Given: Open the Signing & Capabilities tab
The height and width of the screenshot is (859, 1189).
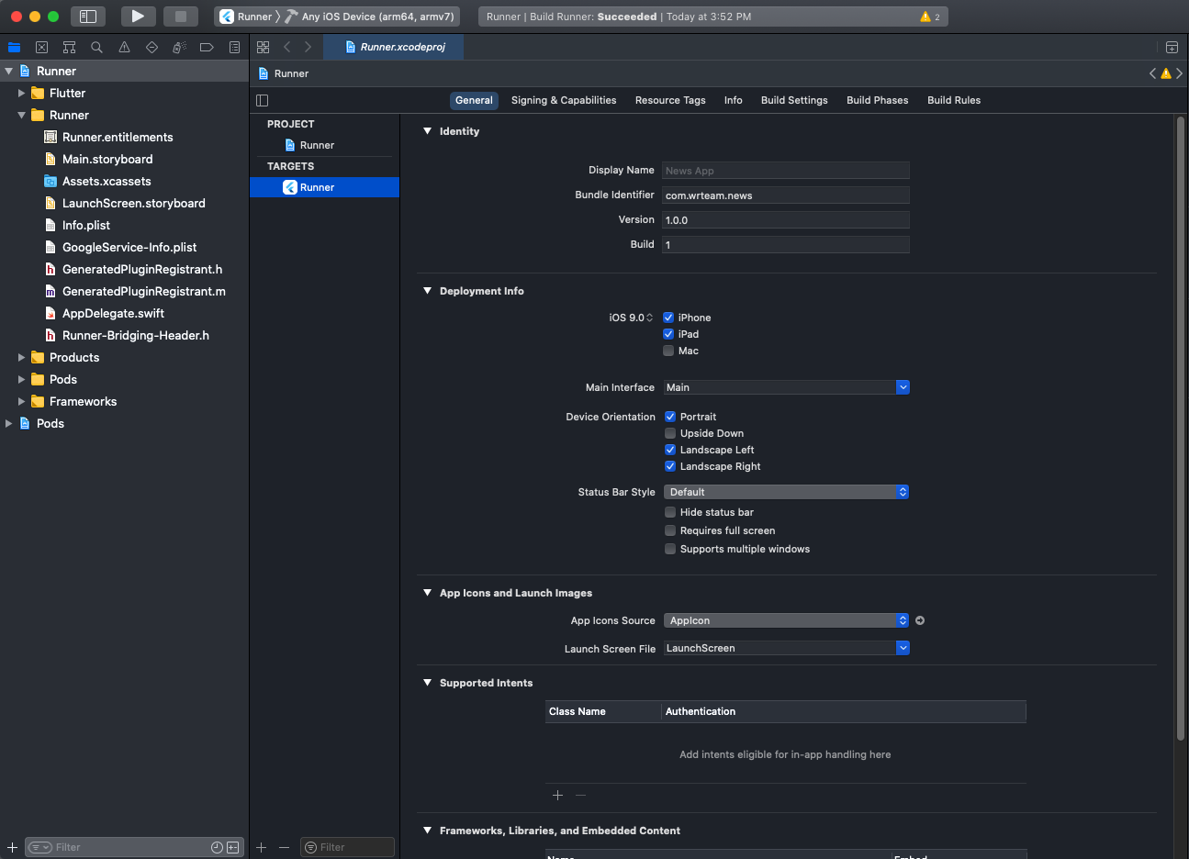Looking at the screenshot, I should pos(563,100).
